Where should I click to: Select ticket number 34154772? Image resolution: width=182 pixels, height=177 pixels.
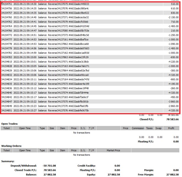click(7, 35)
